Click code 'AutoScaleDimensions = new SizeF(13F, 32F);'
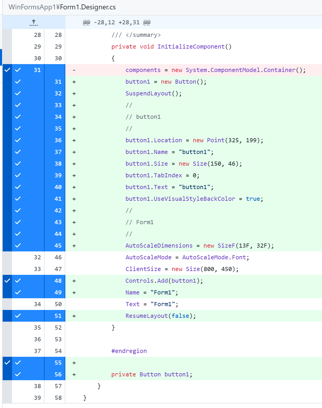This screenshot has height=408, width=322. click(200, 246)
